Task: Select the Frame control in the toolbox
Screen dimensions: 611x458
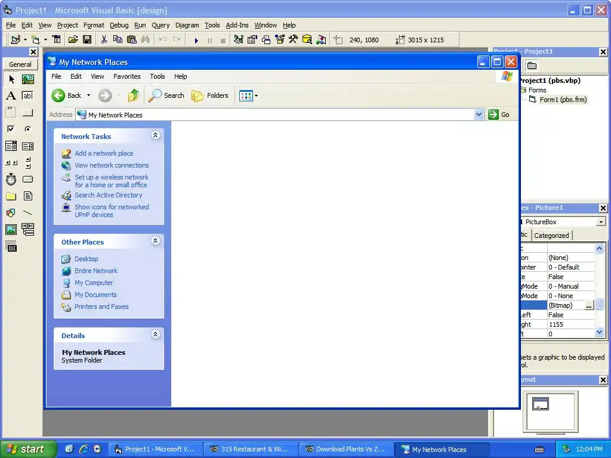Action: click(x=11, y=113)
